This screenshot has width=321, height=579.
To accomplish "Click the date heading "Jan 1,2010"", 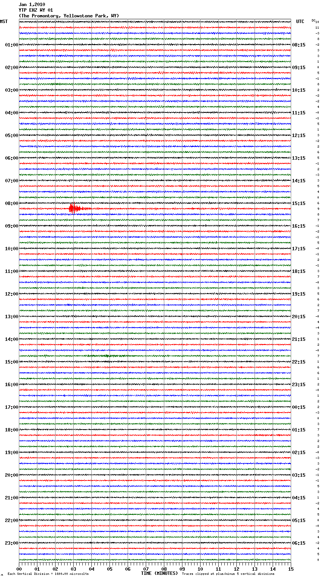I will click(x=32, y=5).
